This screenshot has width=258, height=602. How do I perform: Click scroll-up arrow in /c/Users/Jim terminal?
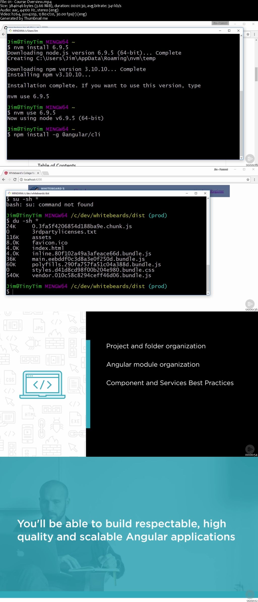click(x=241, y=36)
